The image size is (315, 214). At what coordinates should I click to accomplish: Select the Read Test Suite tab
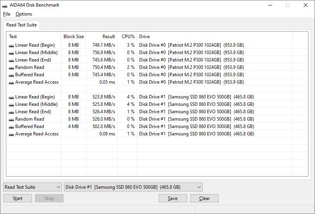coord(21,25)
